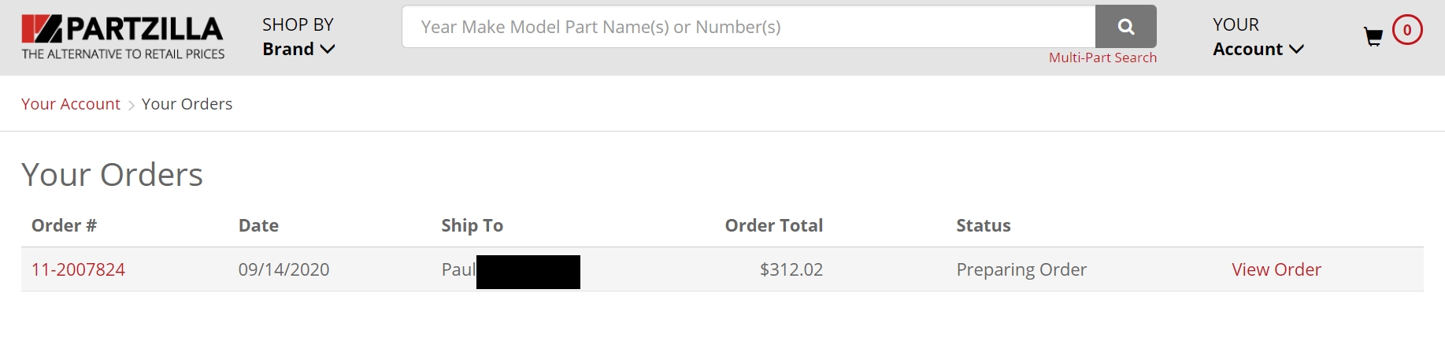The height and width of the screenshot is (360, 1445).
Task: Select the Preparing Order status text
Action: (x=1021, y=269)
